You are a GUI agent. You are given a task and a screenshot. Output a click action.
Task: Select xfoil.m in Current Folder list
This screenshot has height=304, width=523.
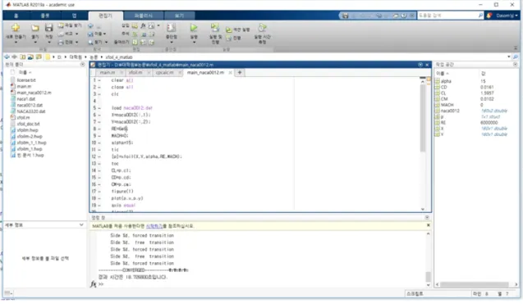[x=23, y=117]
